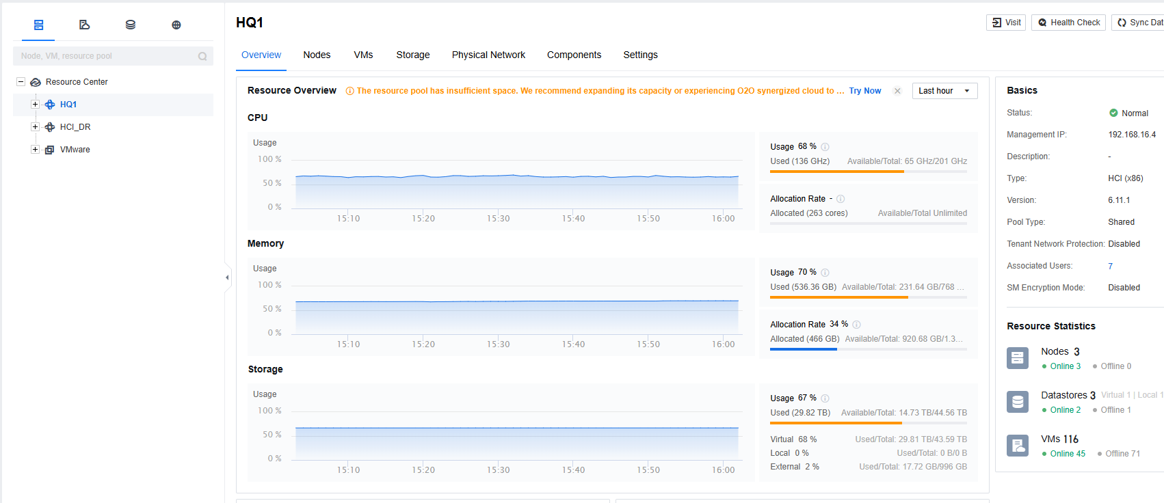This screenshot has width=1164, height=503.
Task: Switch to the Nodes tab
Action: (317, 55)
